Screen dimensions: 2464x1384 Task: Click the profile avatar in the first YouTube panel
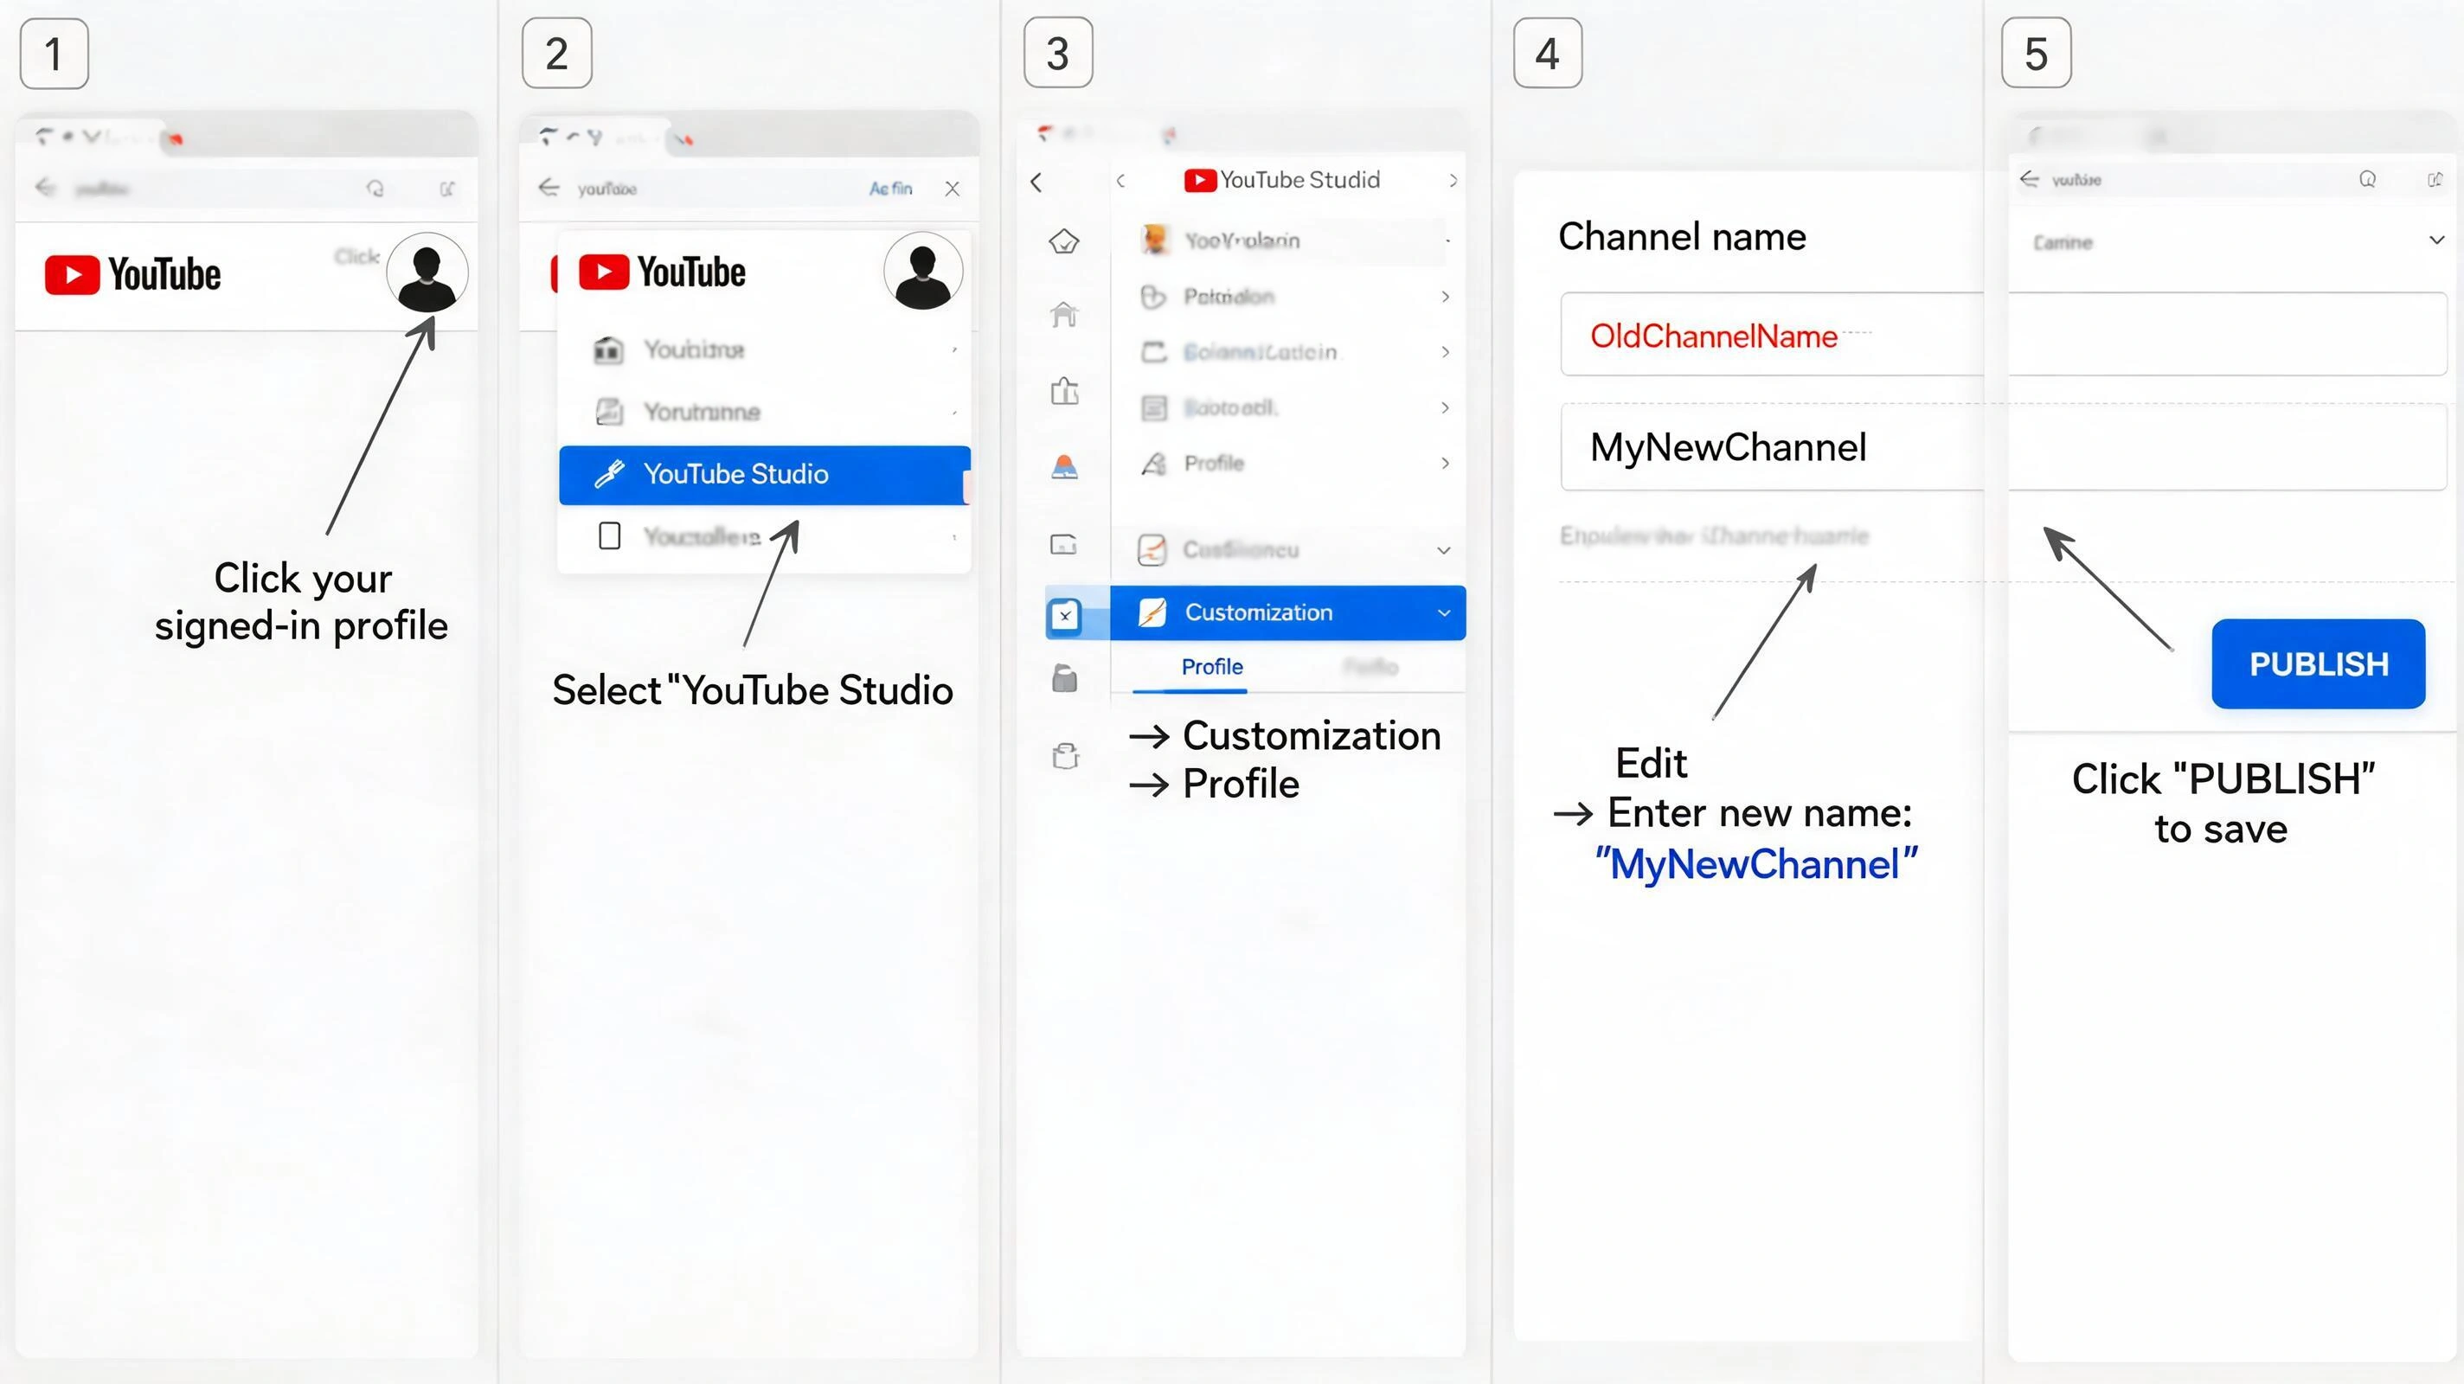[427, 272]
